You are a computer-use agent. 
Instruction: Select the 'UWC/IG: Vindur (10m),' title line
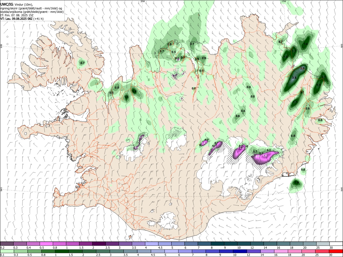tap(17, 4)
